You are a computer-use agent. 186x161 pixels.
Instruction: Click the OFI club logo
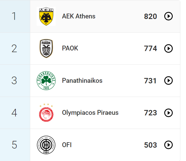[46, 145]
